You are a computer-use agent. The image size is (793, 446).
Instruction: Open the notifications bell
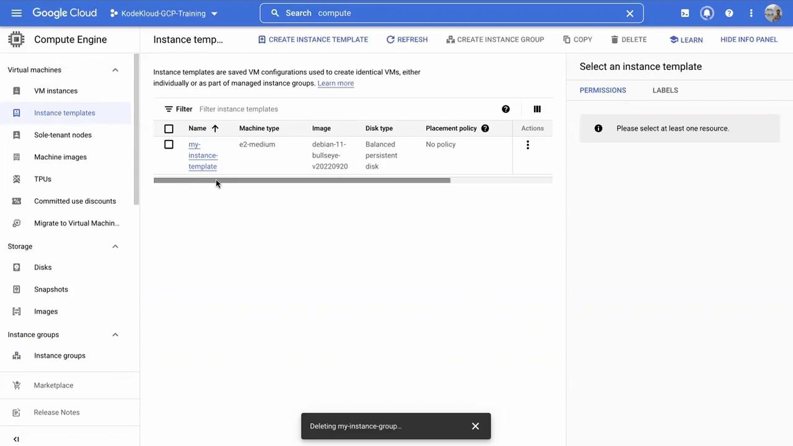pos(707,13)
